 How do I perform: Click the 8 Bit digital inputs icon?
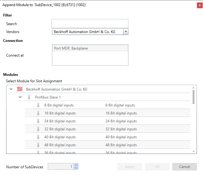(38, 105)
